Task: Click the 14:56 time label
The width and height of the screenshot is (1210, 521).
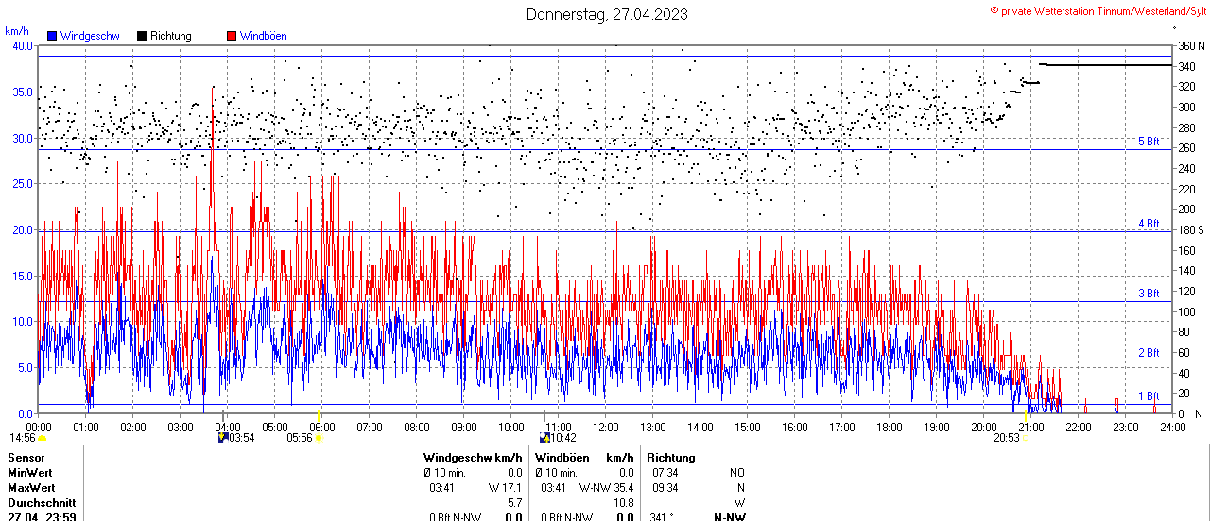Action: (23, 438)
